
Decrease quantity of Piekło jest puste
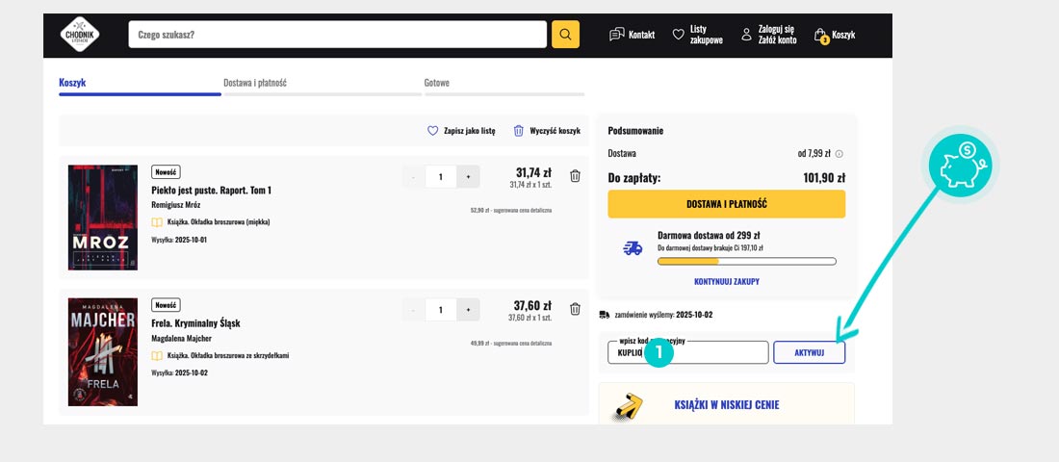[413, 177]
